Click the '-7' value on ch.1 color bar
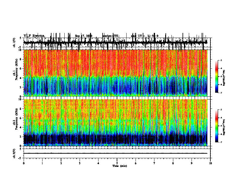Screen dimensions: 237x183 (221, 93)
